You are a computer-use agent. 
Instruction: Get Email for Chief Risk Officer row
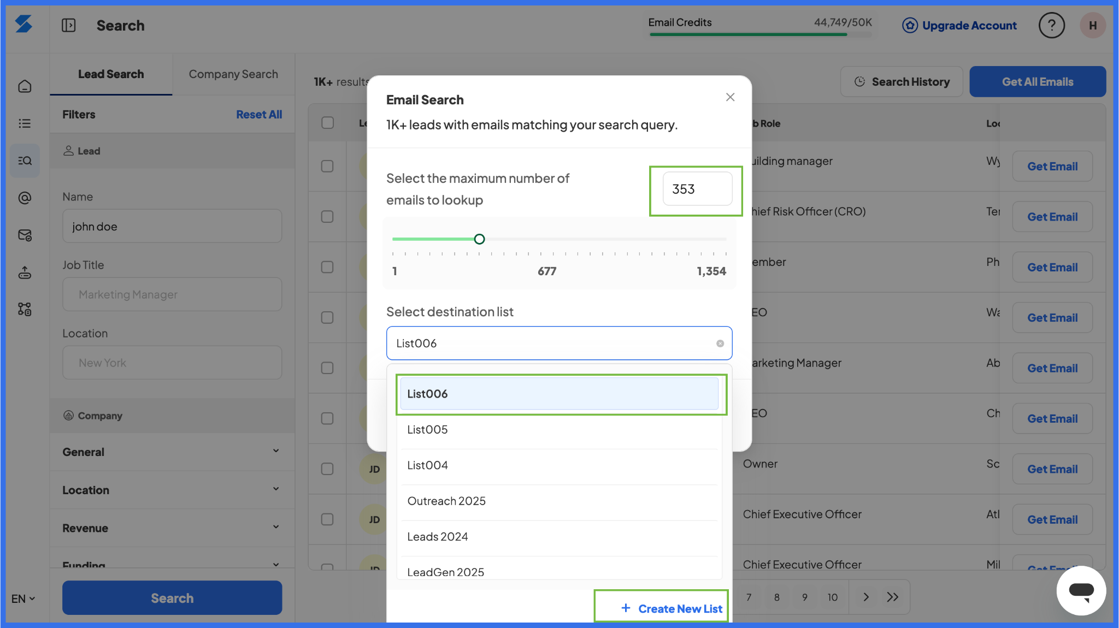tap(1052, 217)
